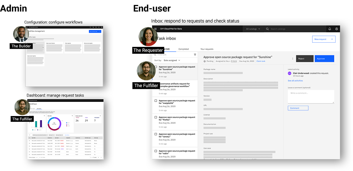Tick the checkbox for the "robin" request
This screenshot has width=353, height=171.
click(156, 151)
